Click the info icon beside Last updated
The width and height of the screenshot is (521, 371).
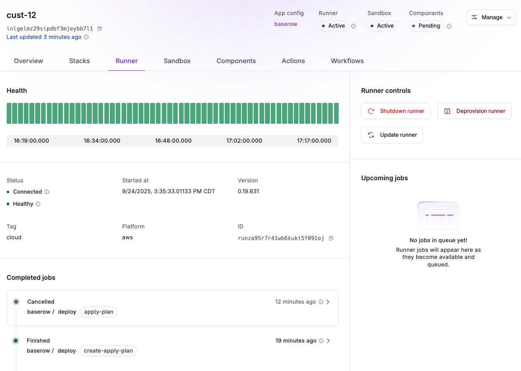coord(86,37)
